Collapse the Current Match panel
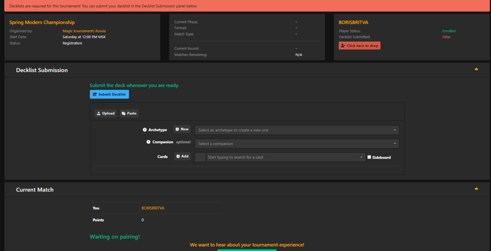 (476, 189)
